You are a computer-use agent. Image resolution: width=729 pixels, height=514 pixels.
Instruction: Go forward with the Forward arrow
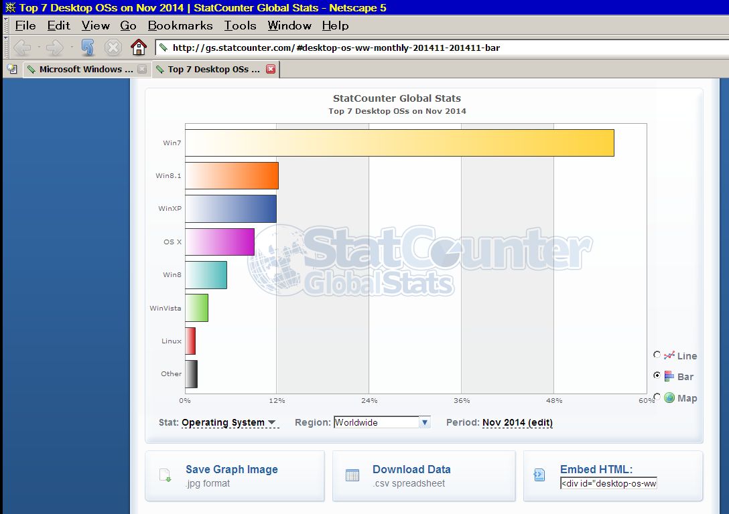click(x=55, y=48)
